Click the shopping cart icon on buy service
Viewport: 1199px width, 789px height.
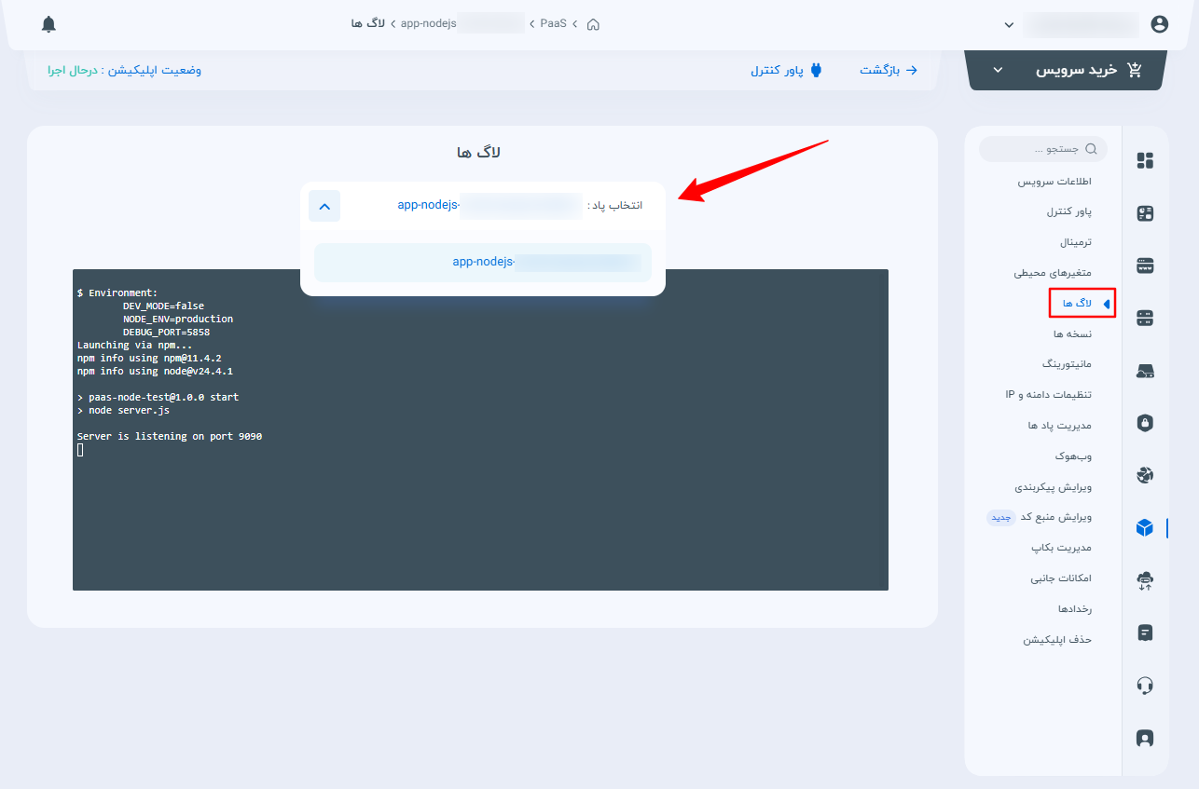1135,70
